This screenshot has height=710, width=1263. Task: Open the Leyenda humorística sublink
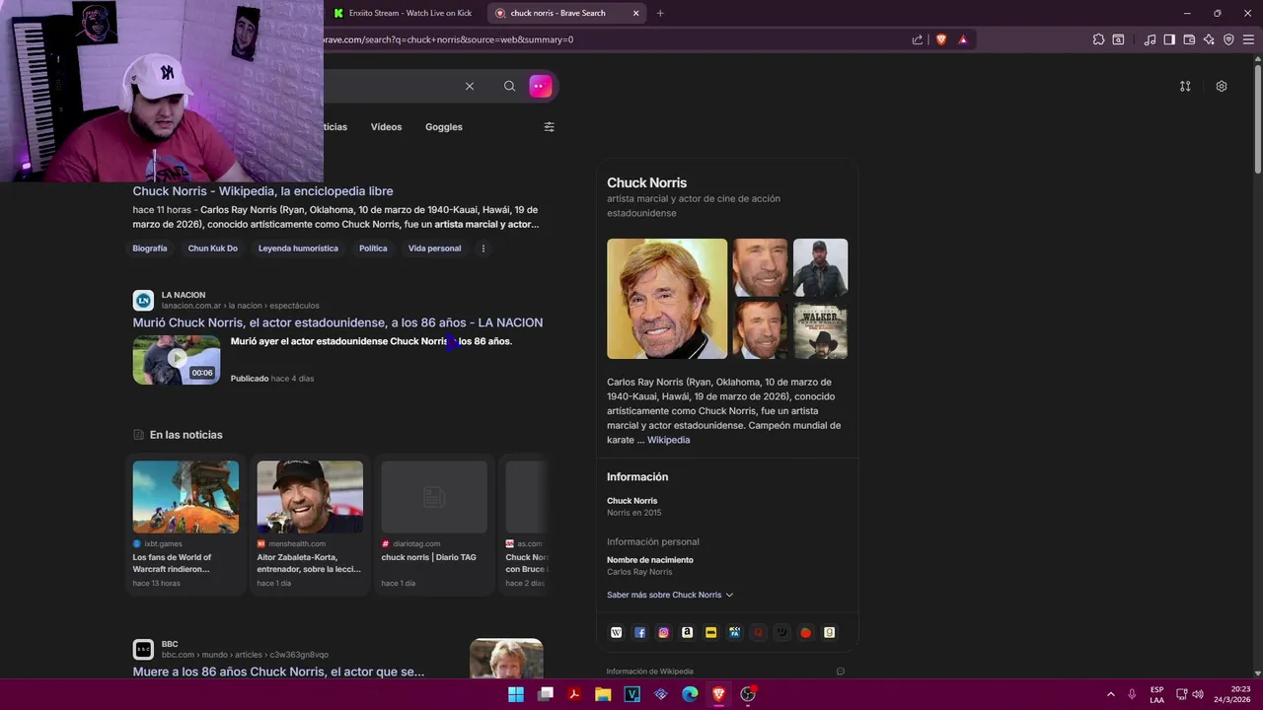click(x=298, y=248)
